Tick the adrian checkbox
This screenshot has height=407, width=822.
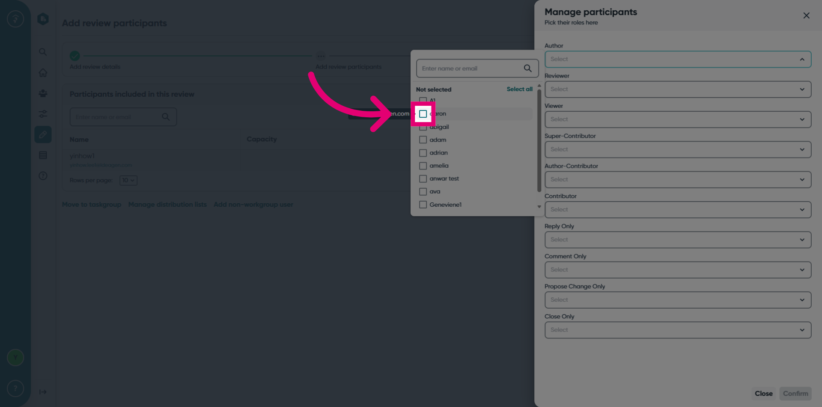pos(423,153)
